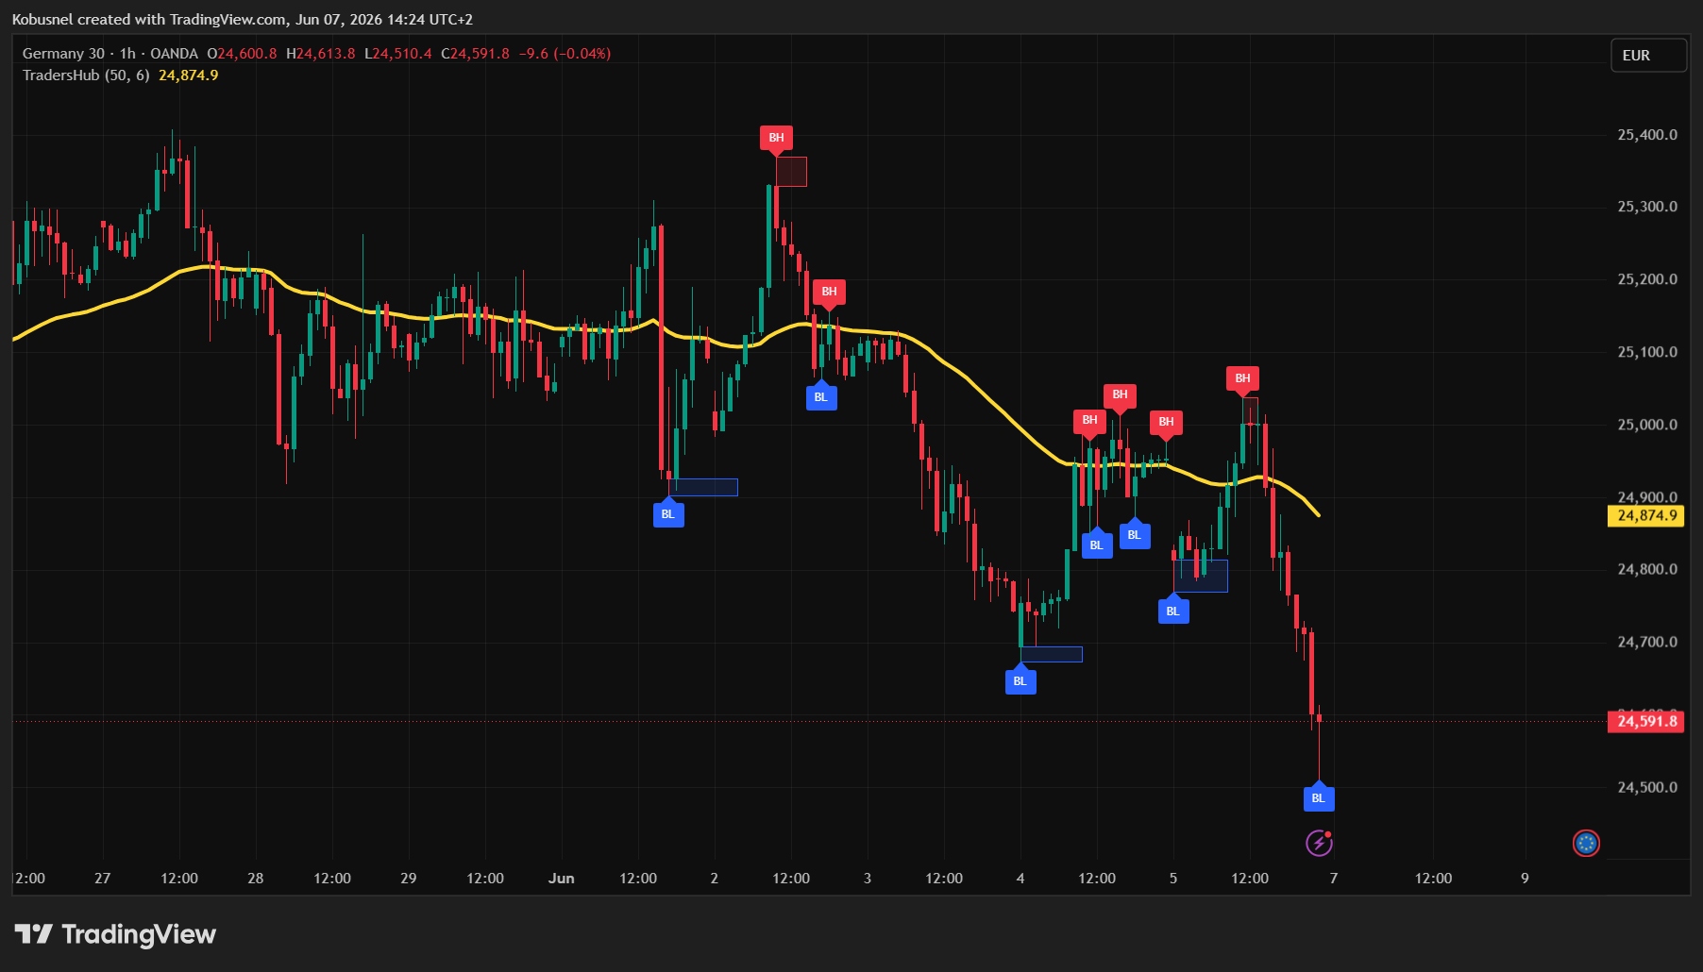The height and width of the screenshot is (972, 1703).
Task: Click the 24,800.0 price scale label
Action: 1647,569
